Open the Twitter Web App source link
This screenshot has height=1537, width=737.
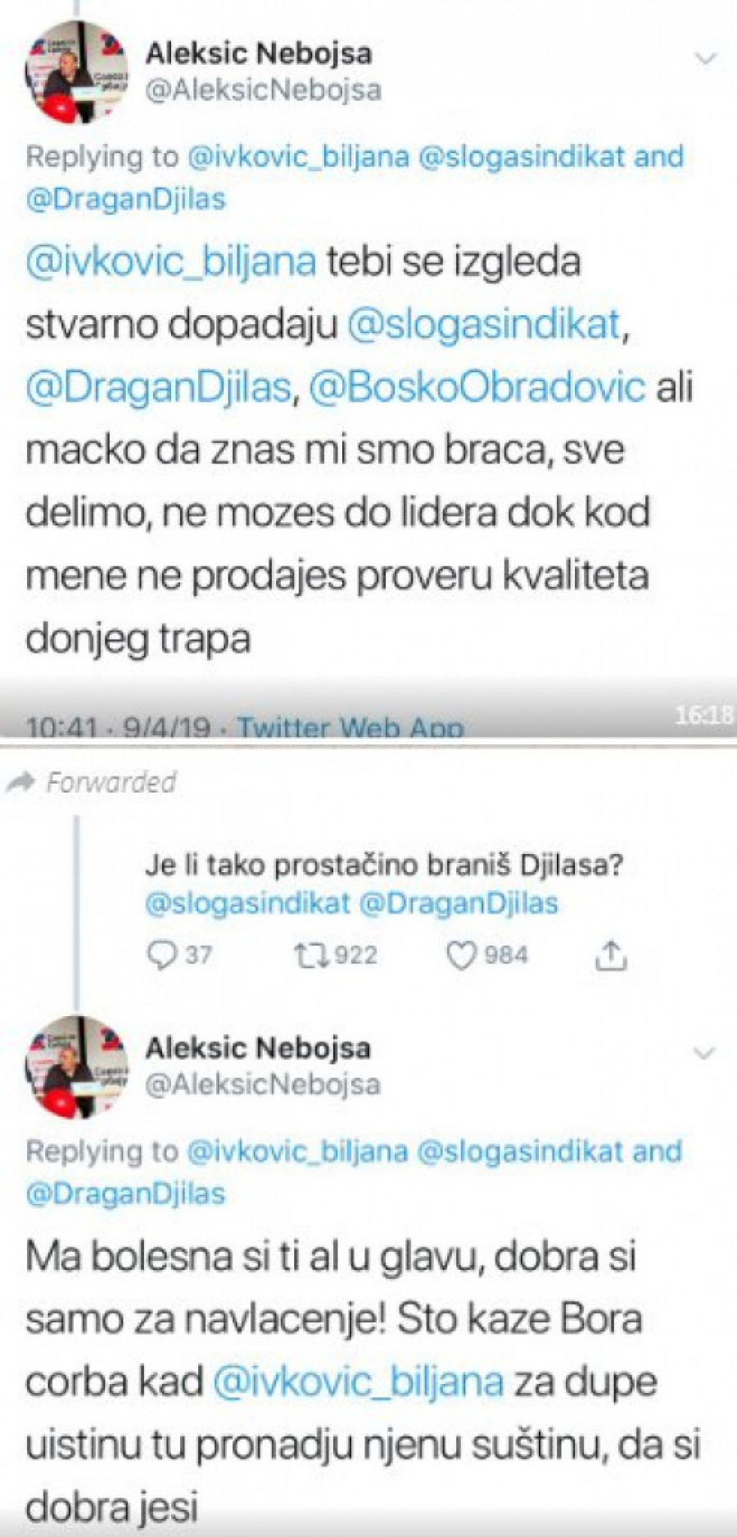(350, 726)
